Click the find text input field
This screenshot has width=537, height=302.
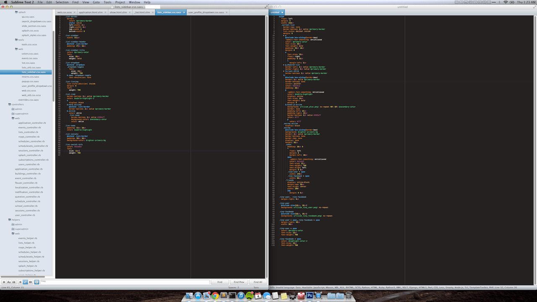[x=125, y=282]
